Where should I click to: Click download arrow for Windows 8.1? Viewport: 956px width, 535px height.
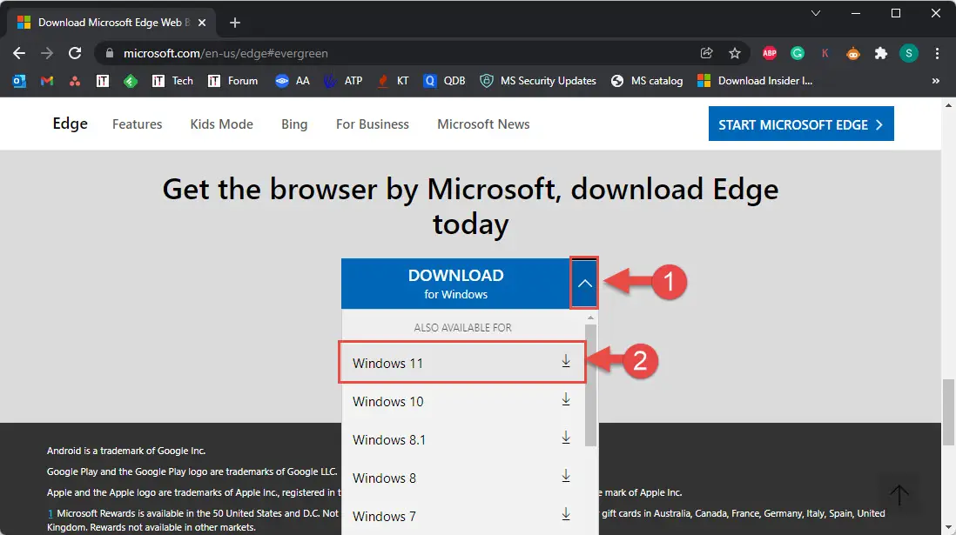click(566, 438)
